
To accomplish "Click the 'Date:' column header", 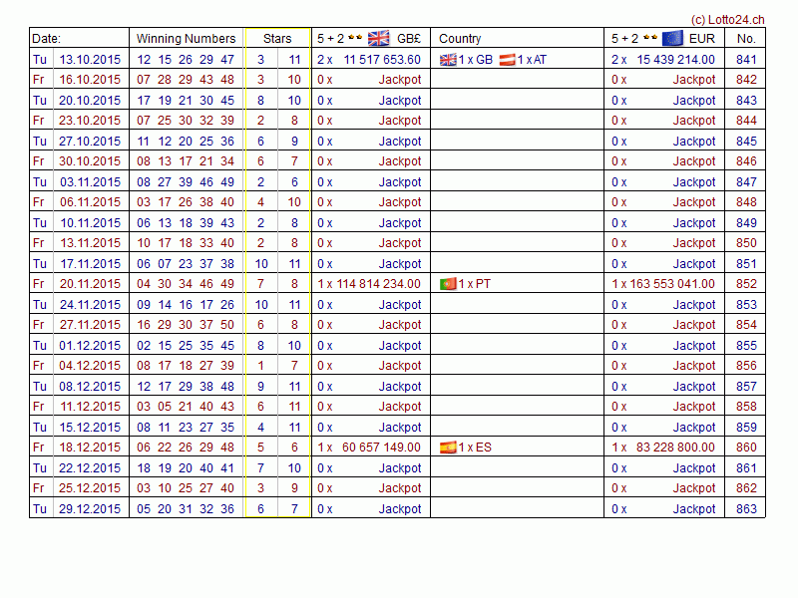I will click(47, 39).
